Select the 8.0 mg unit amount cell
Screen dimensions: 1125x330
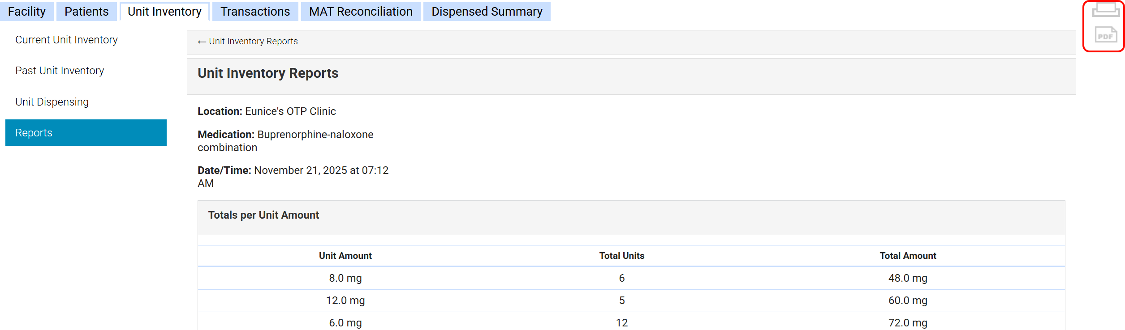345,278
